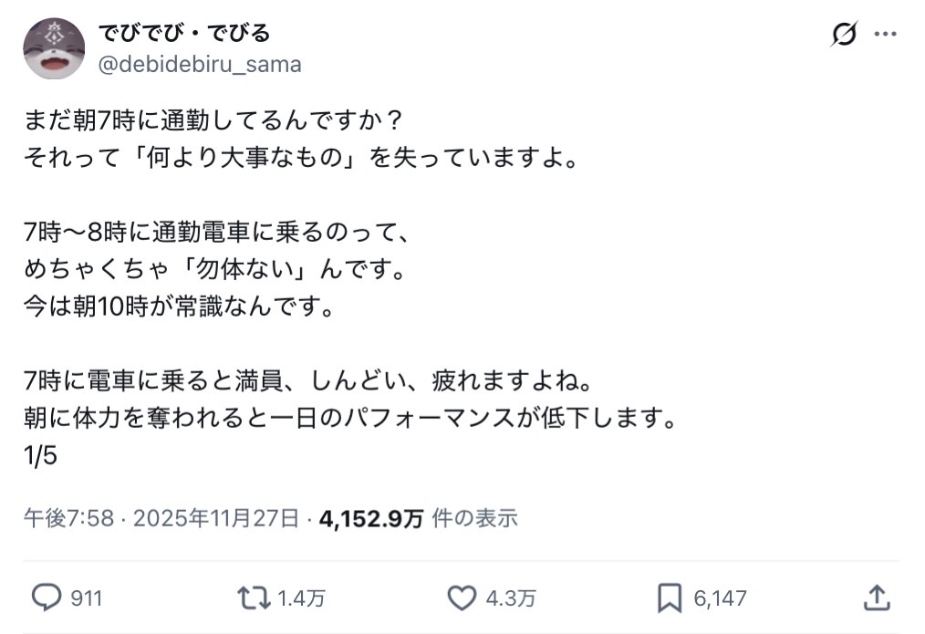Bookmark this post
925x634 pixels.
670,598
